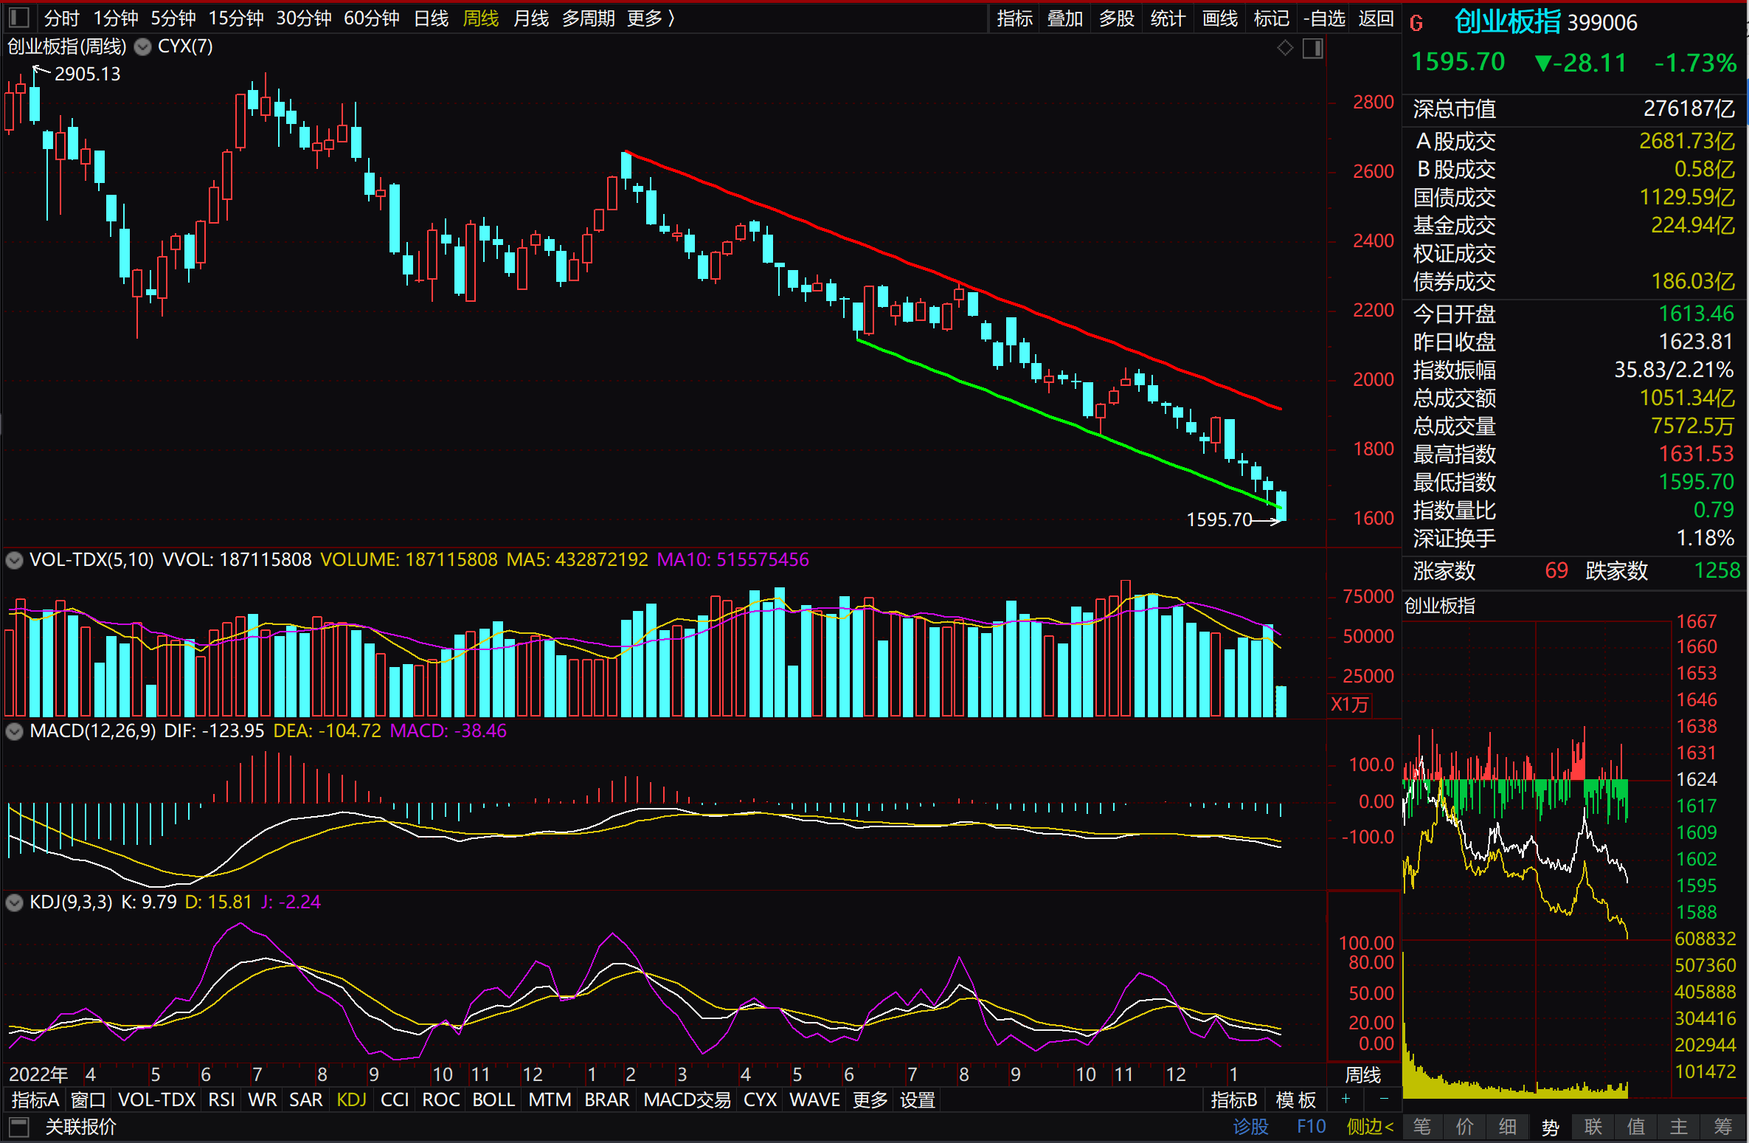Switch to 分时 intraday view
Screen dimensions: 1749x1143
(x=61, y=18)
